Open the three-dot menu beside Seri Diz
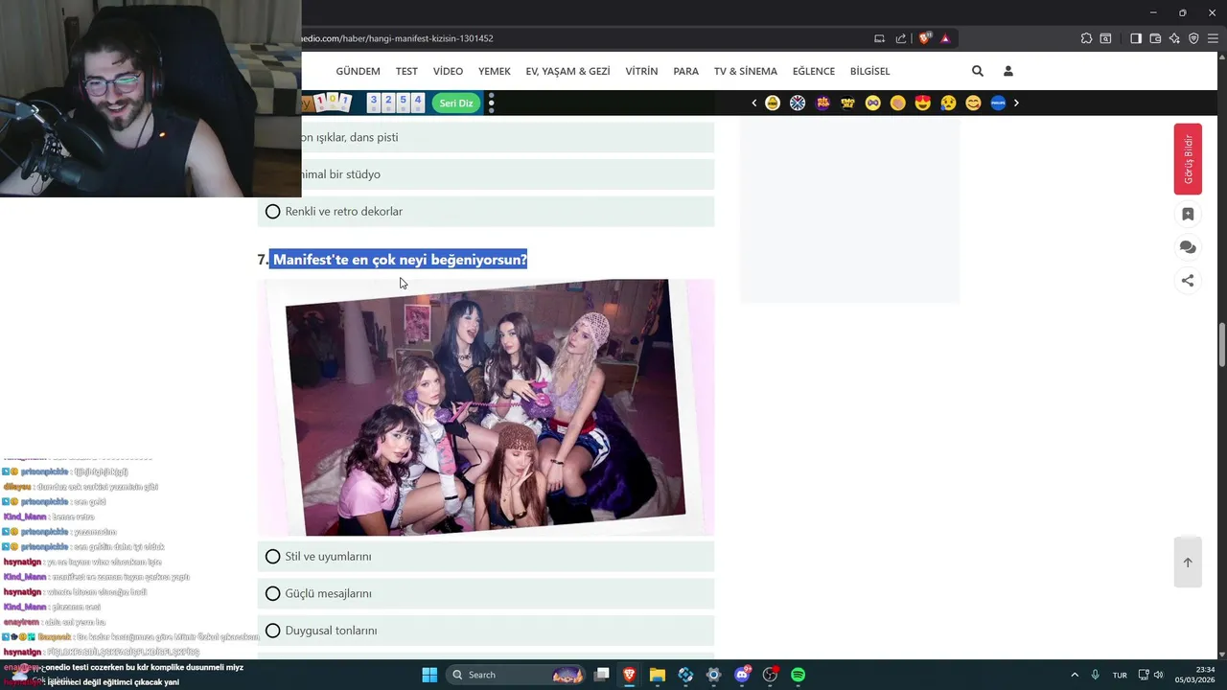The height and width of the screenshot is (690, 1227). tap(491, 103)
